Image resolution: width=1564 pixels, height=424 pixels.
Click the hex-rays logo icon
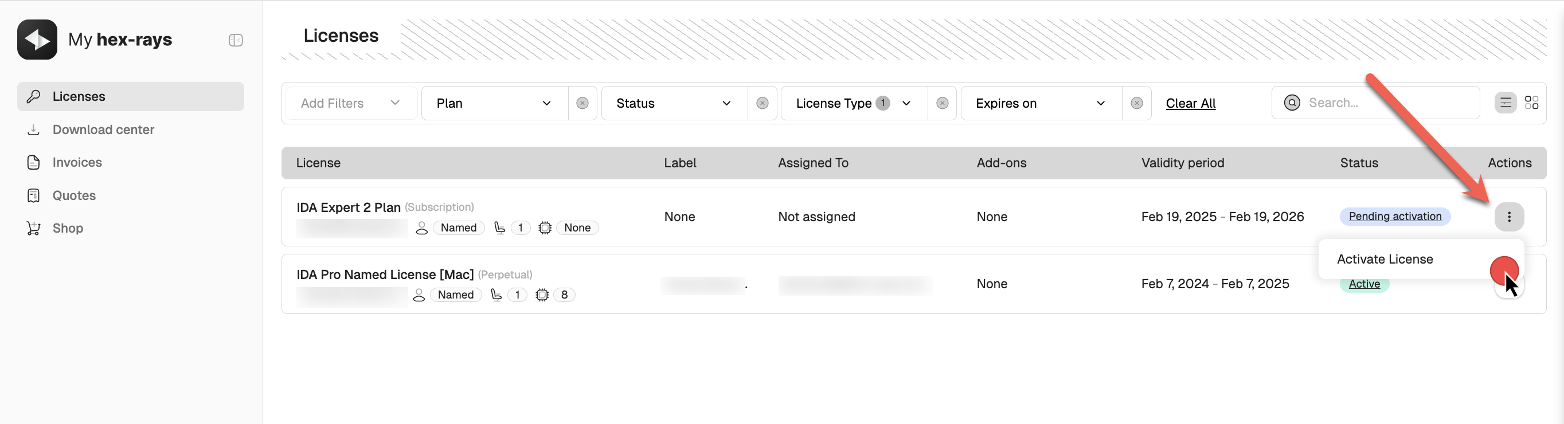[x=37, y=40]
